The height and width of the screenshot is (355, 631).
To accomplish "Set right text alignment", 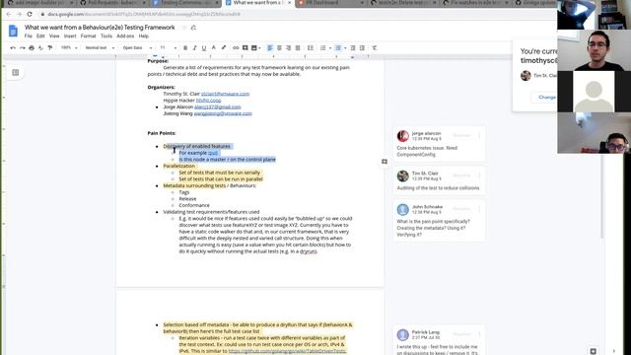I will (288, 48).
